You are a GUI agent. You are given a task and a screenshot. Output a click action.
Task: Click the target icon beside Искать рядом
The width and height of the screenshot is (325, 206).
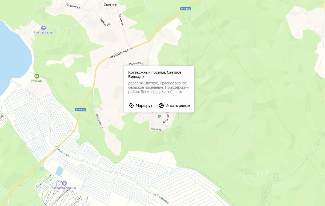tap(161, 106)
